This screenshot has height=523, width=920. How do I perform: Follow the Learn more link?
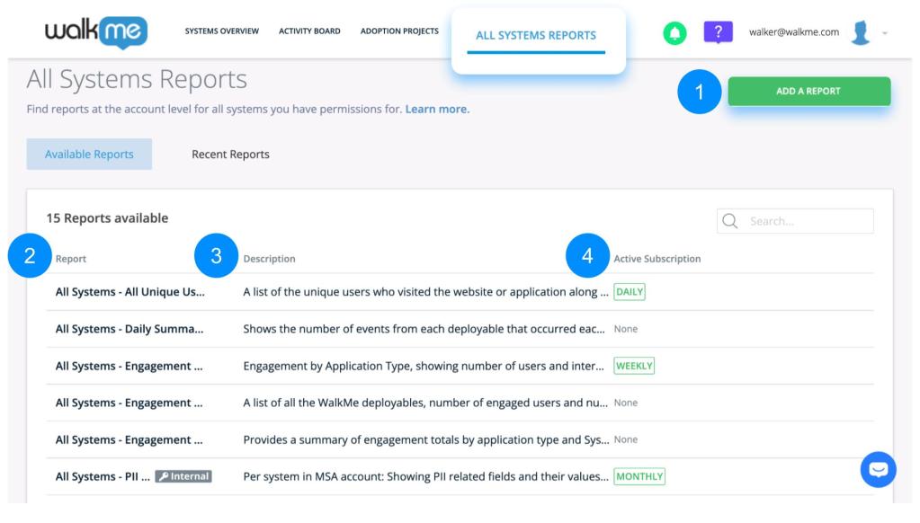437,110
